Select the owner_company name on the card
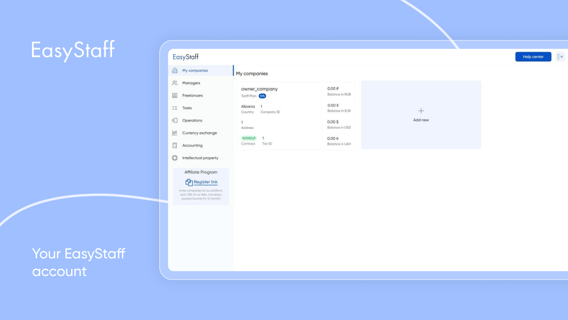The width and height of the screenshot is (568, 320). tap(259, 89)
